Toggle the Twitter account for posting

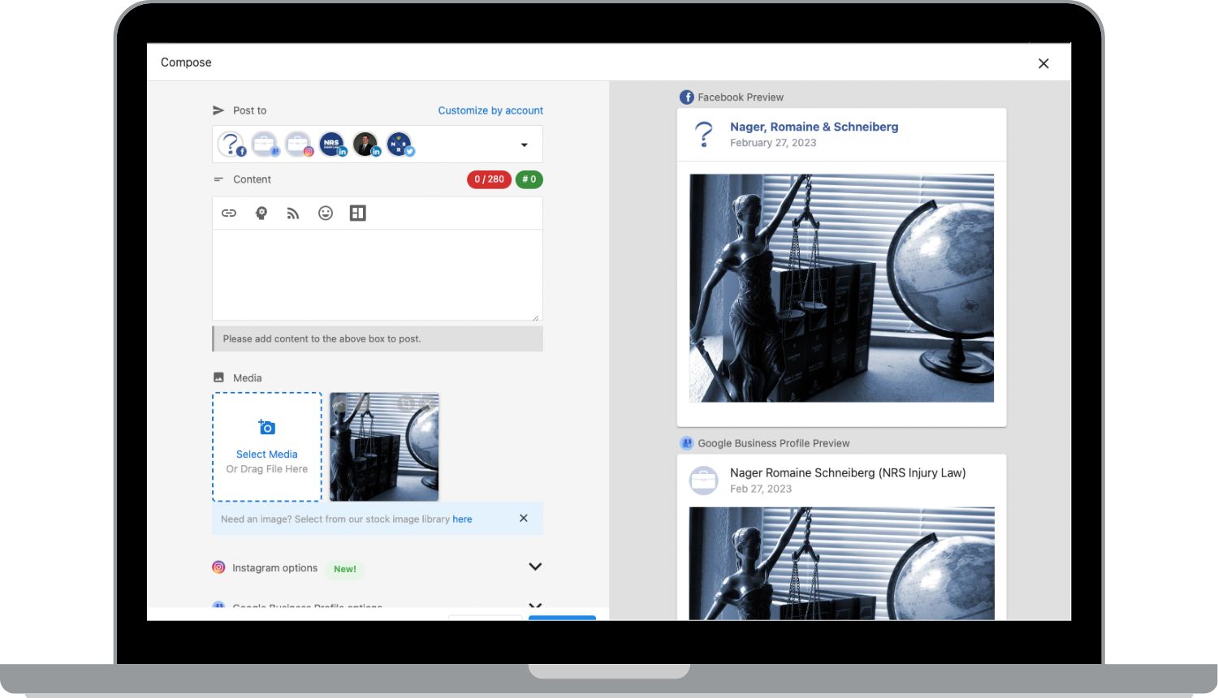click(399, 144)
